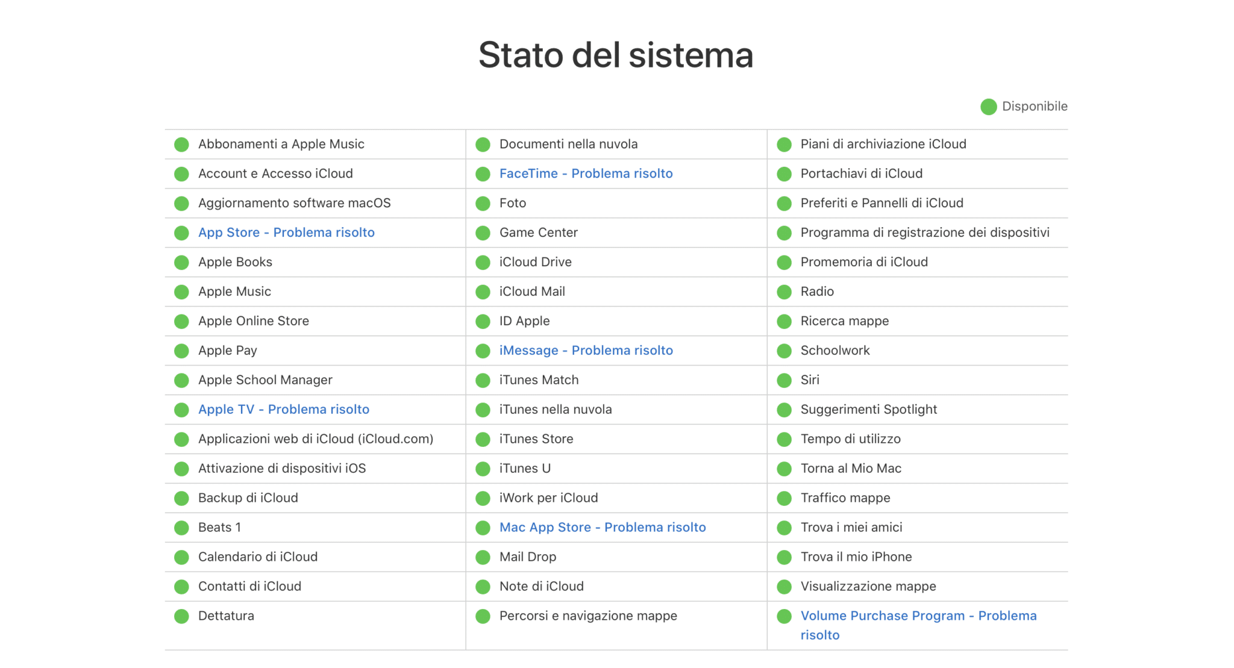Open Volume Purchase Program problem link
Screen dimensions: 1234x668
[918, 625]
